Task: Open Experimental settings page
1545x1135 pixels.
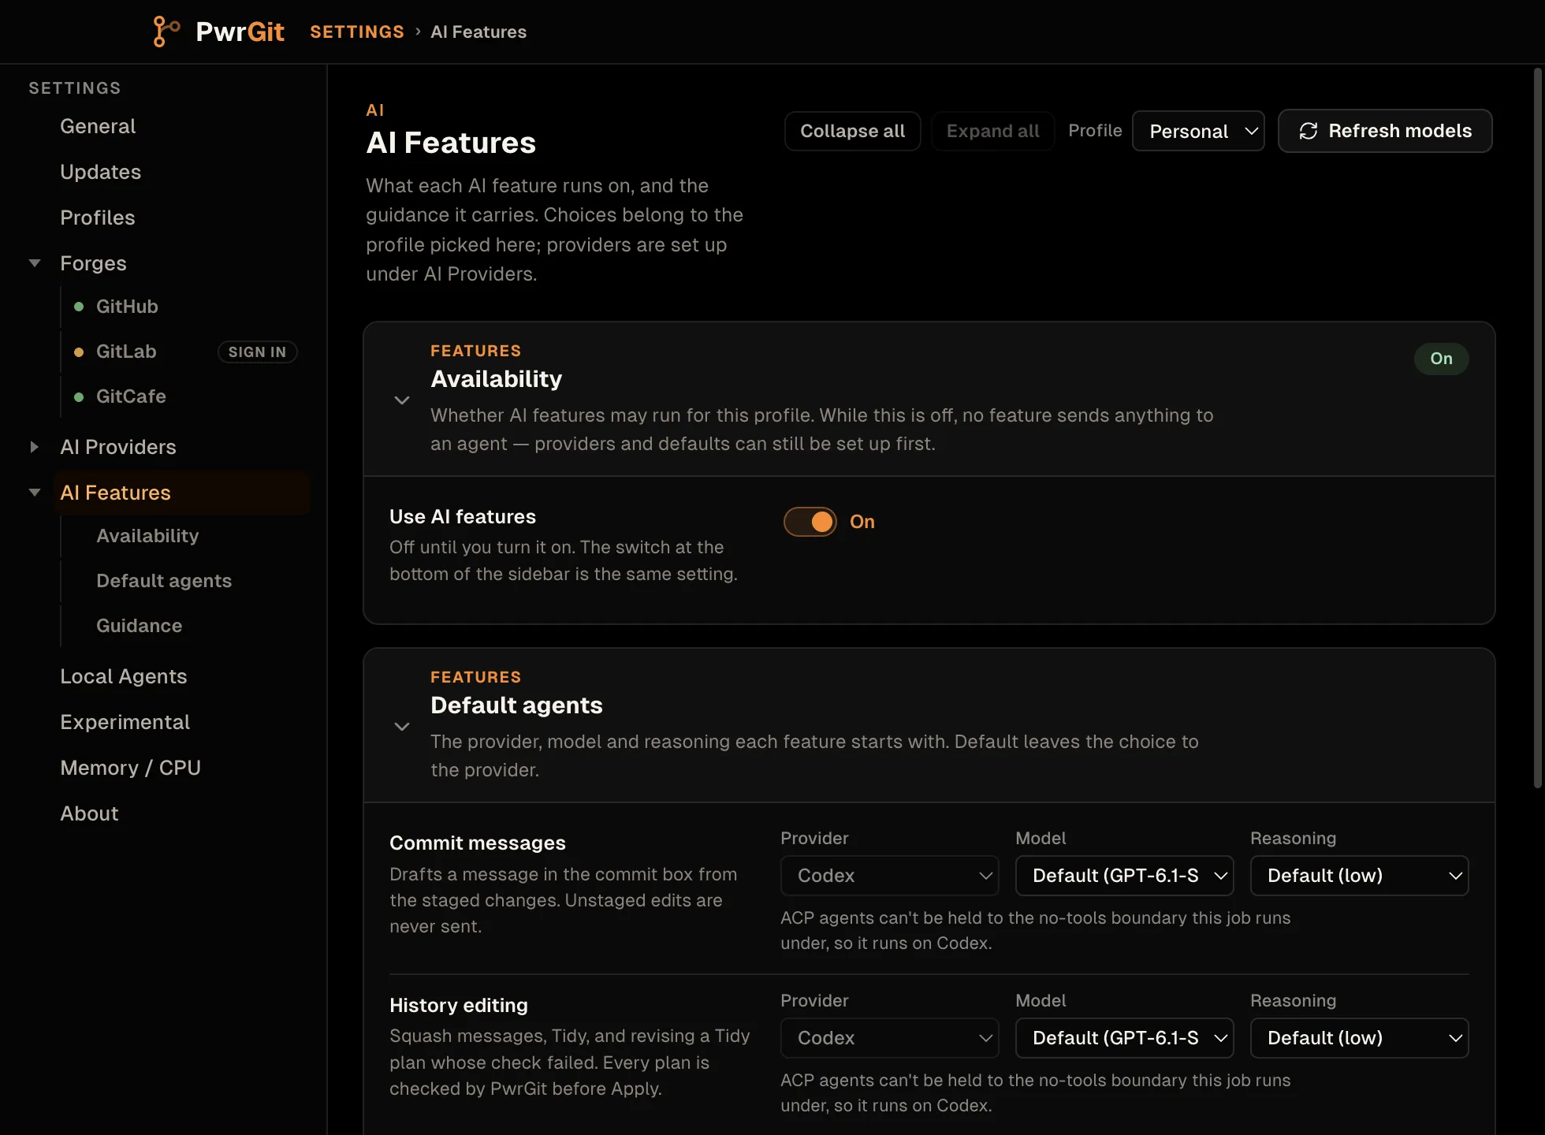Action: point(125,722)
